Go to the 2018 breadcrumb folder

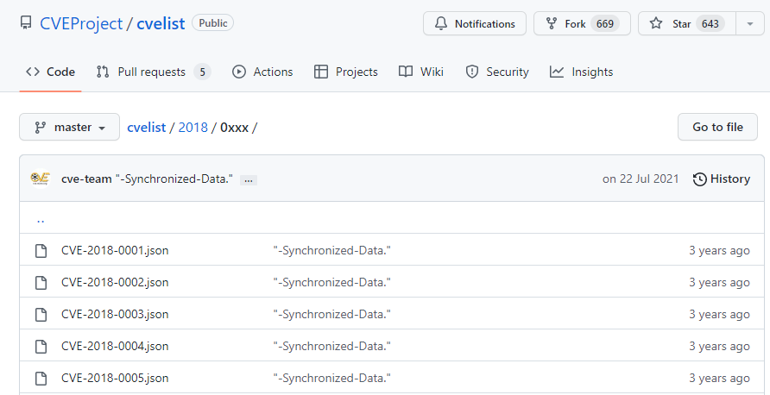pyautogui.click(x=193, y=128)
